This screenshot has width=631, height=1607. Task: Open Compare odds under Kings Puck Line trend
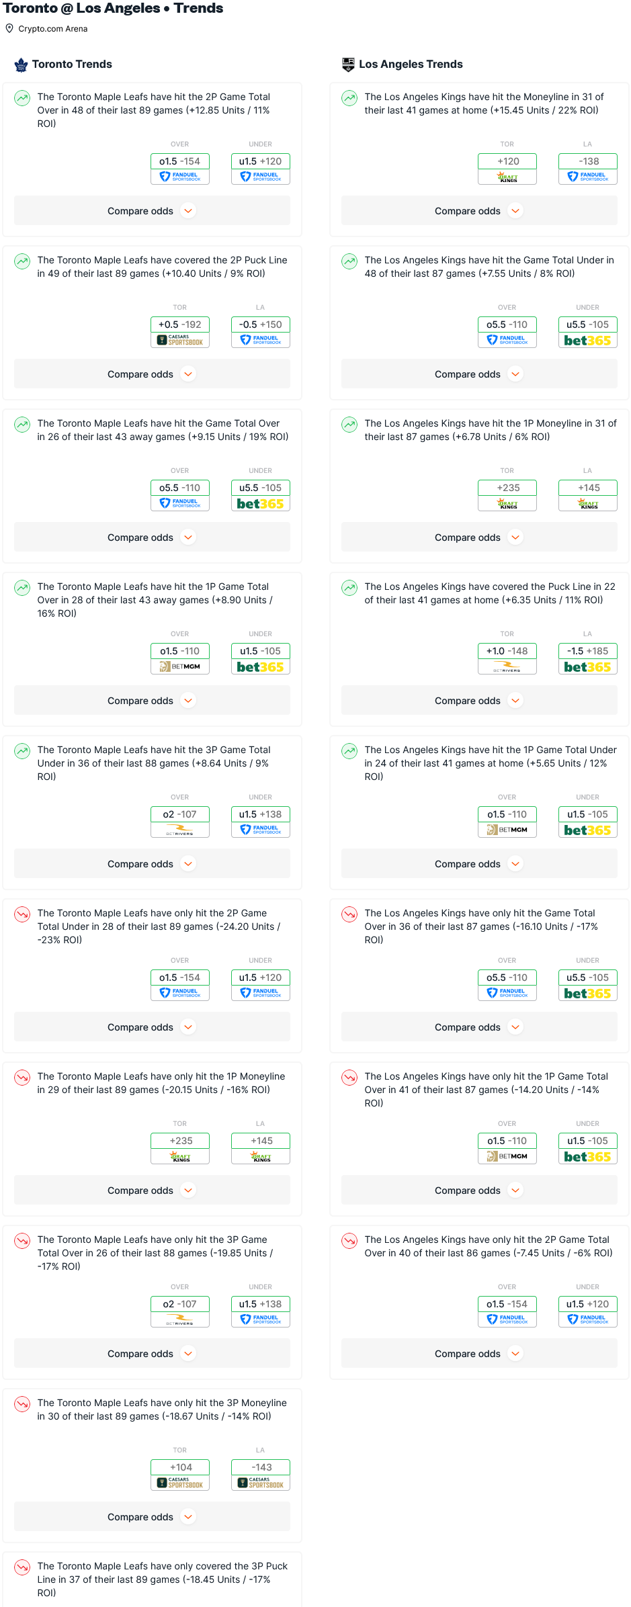(x=479, y=701)
